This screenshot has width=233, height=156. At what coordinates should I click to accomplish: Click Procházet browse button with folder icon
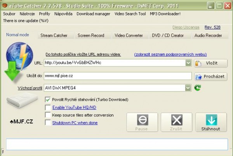point(211,76)
